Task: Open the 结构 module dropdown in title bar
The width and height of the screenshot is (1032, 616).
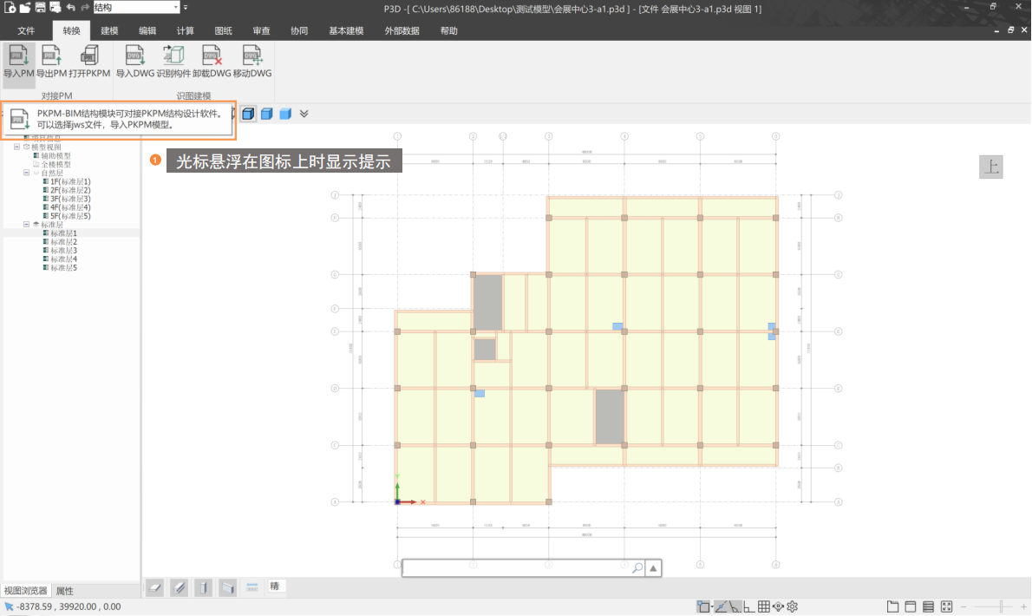Action: [176, 7]
